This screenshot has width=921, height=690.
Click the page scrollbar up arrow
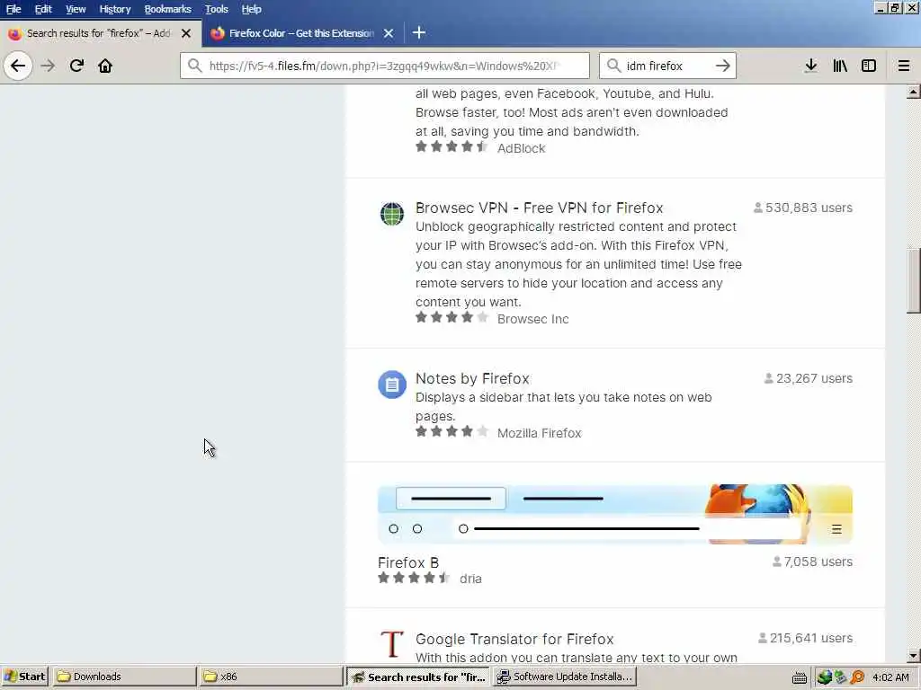[x=914, y=92]
